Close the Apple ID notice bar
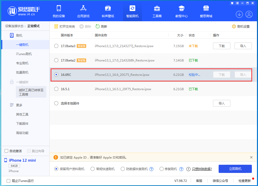258x186 pixels. point(251,157)
